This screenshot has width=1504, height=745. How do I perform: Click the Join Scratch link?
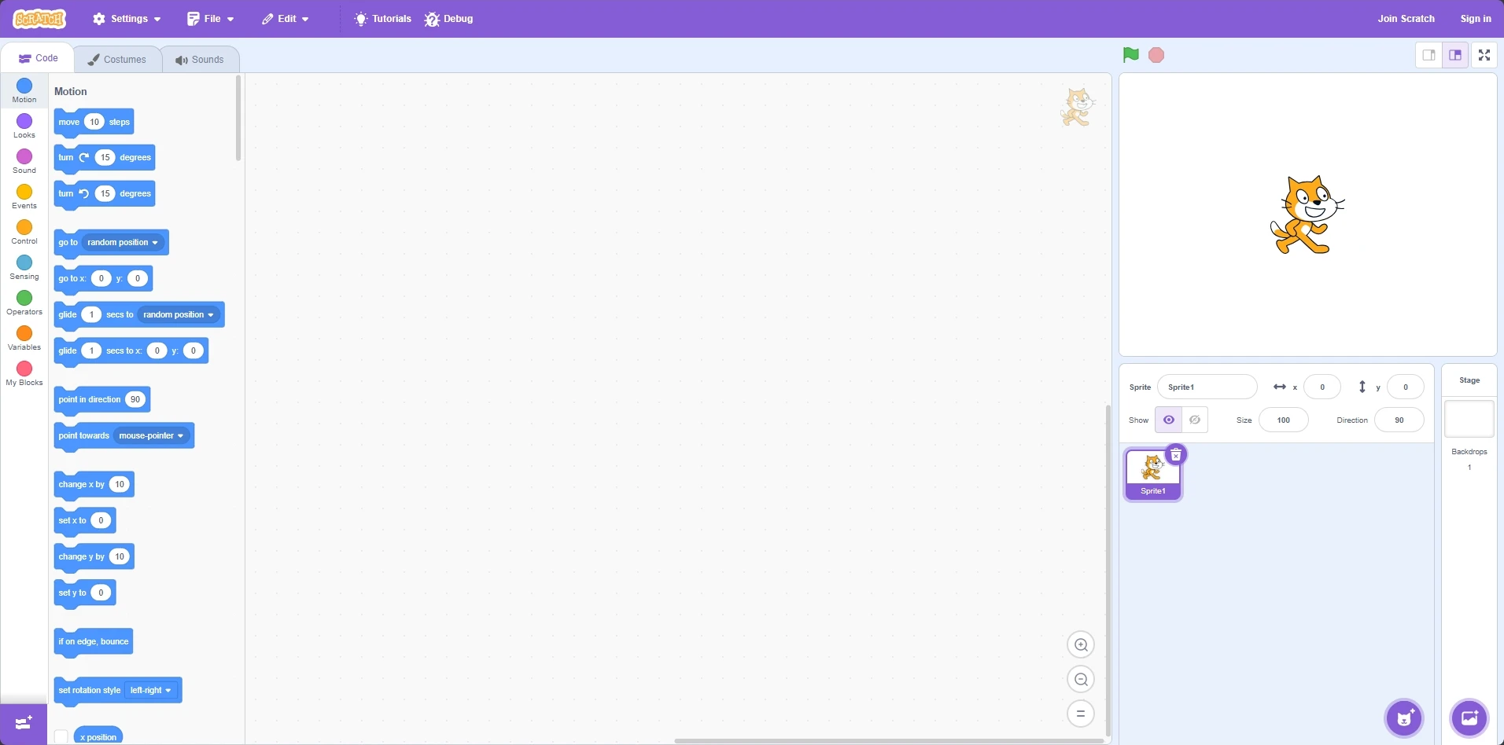pos(1405,18)
